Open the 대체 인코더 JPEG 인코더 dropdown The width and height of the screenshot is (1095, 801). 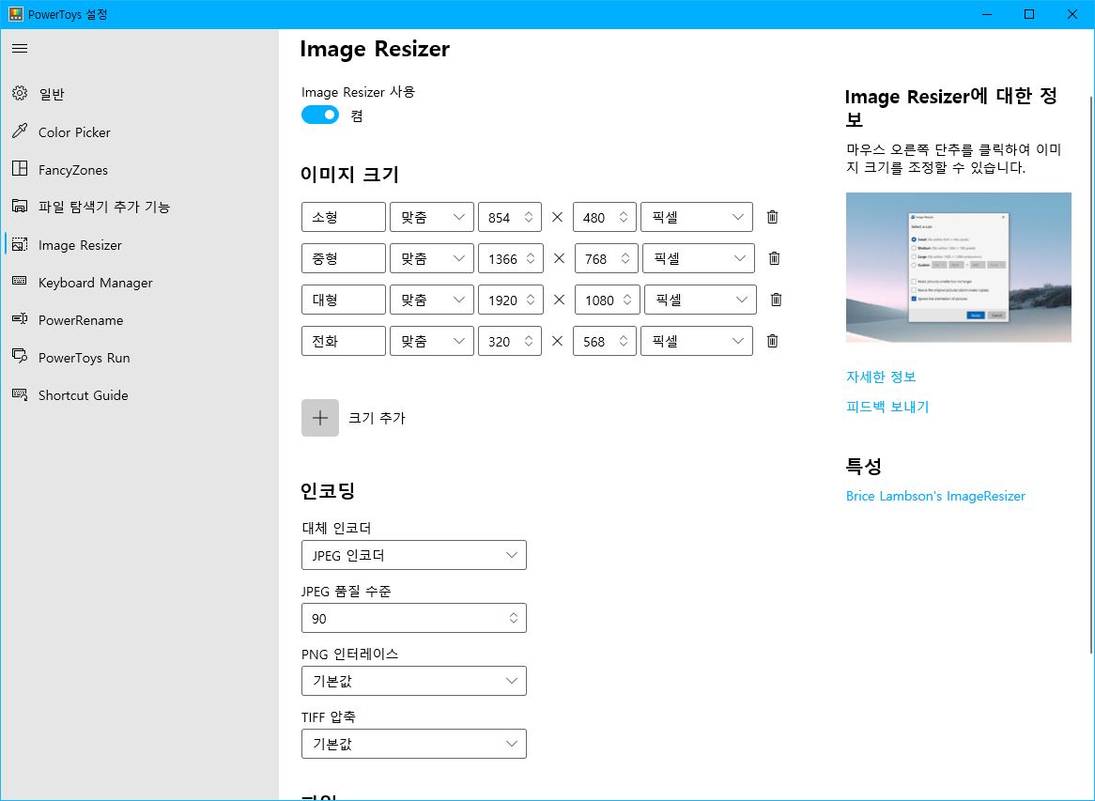pyautogui.click(x=414, y=555)
